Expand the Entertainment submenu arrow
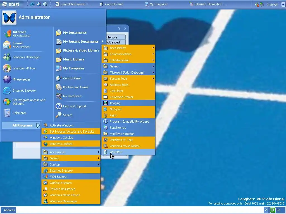This screenshot has width=286, height=214. (x=153, y=60)
